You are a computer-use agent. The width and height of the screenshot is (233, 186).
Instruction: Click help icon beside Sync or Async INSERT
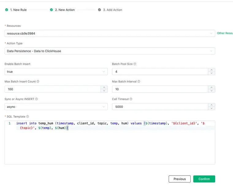(36, 99)
